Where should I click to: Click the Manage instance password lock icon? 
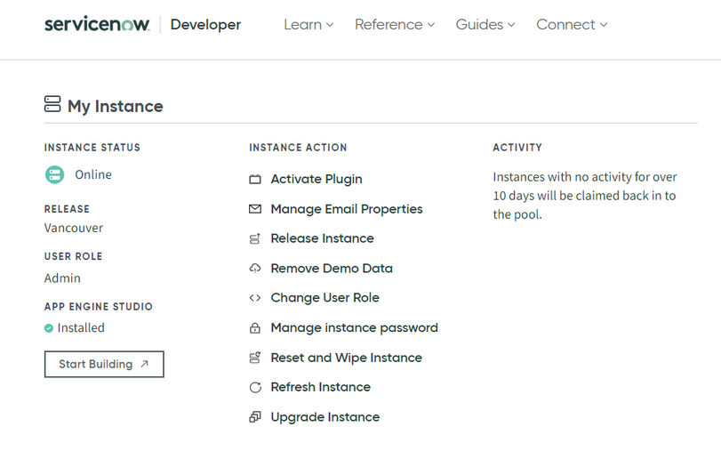(x=255, y=328)
